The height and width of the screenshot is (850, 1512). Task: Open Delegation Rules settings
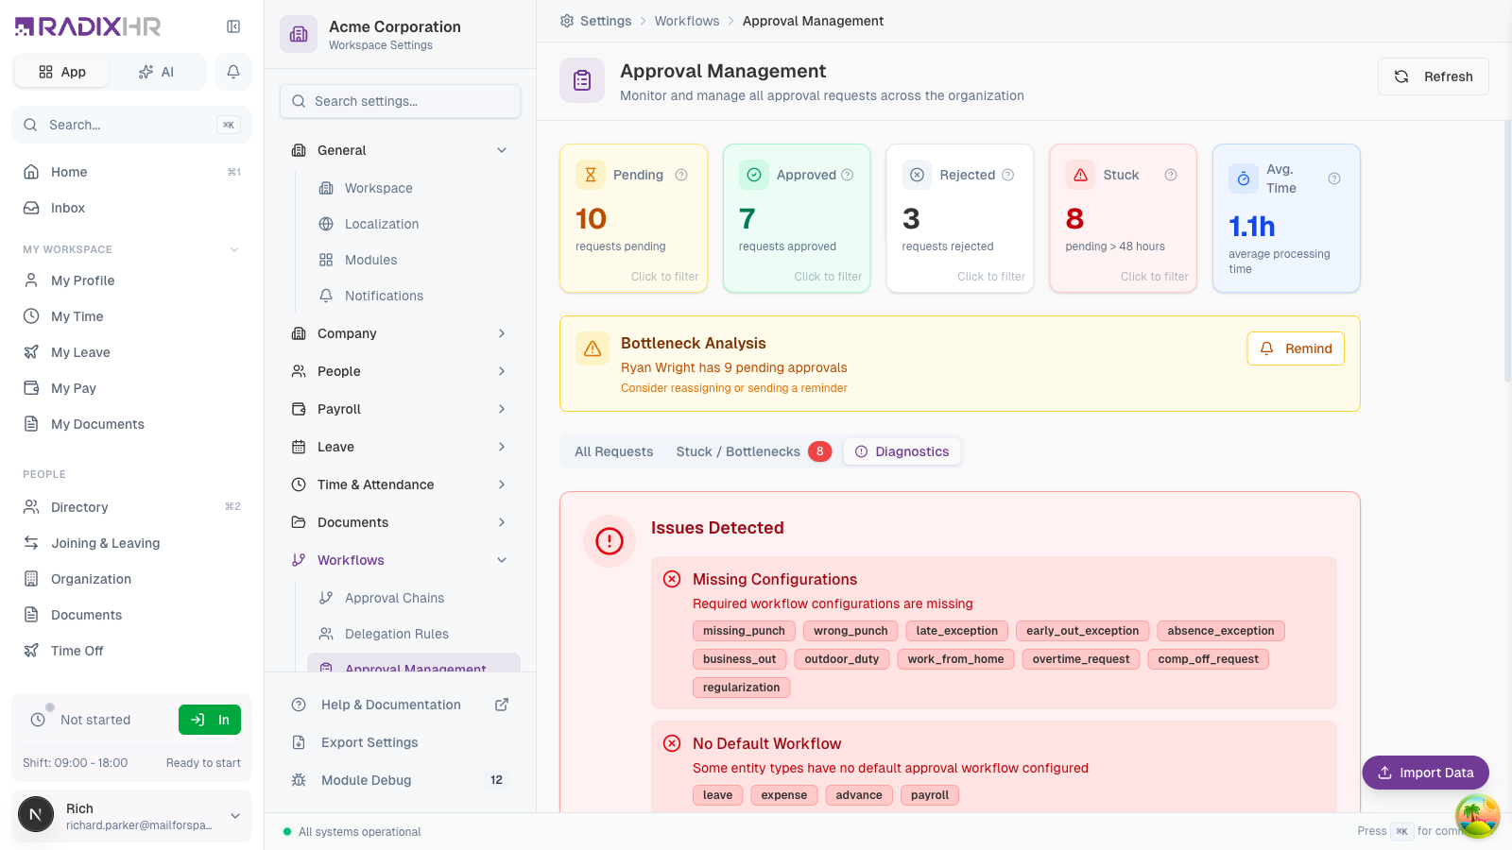[414, 634]
